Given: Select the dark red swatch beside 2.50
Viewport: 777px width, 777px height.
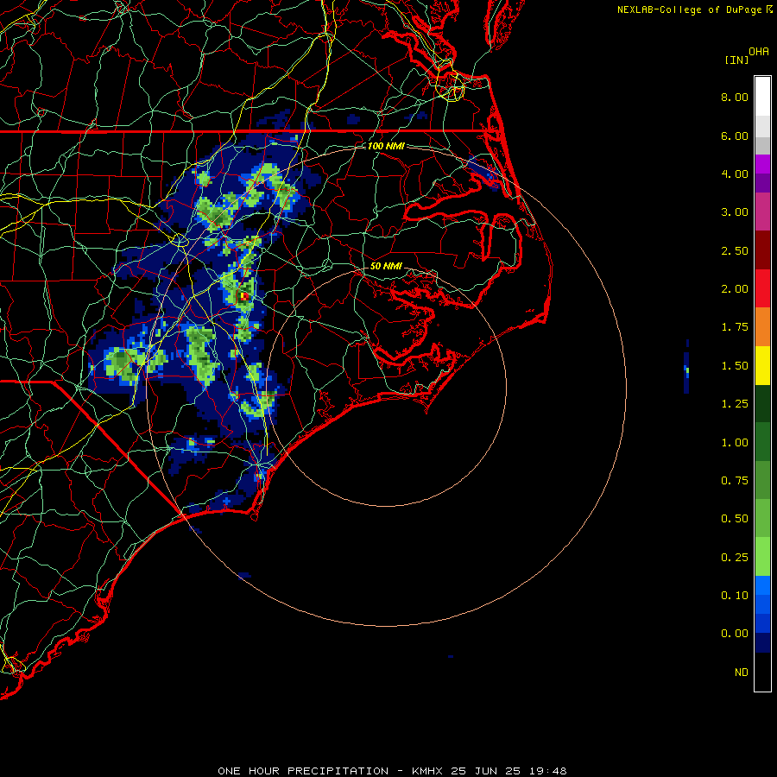Looking at the screenshot, I should tap(762, 250).
